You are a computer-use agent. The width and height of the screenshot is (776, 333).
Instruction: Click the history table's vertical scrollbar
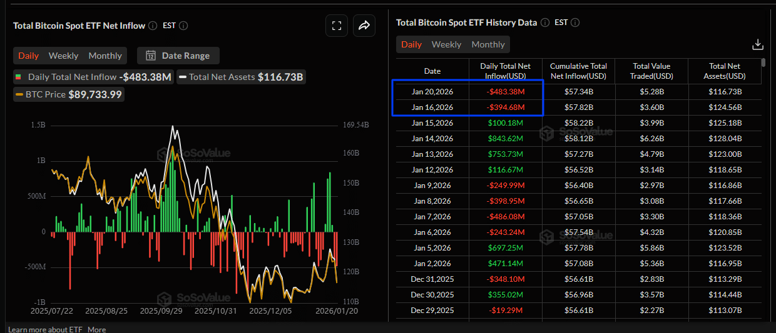pyautogui.click(x=763, y=62)
